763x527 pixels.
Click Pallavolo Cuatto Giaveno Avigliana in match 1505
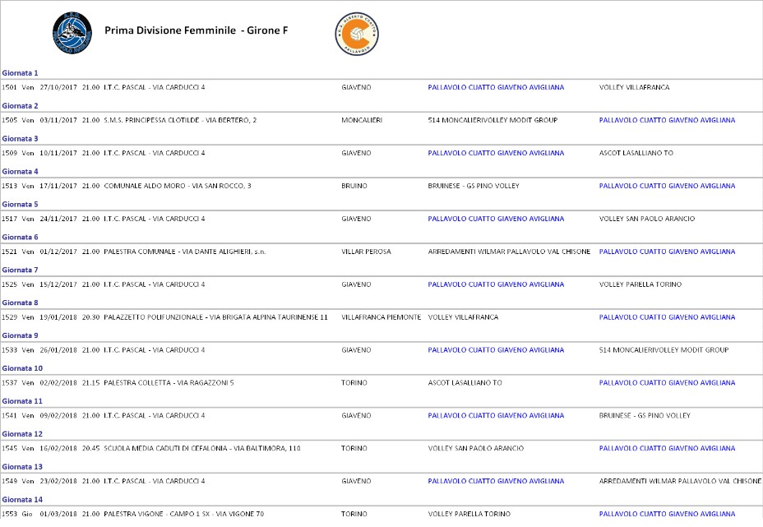click(x=667, y=120)
